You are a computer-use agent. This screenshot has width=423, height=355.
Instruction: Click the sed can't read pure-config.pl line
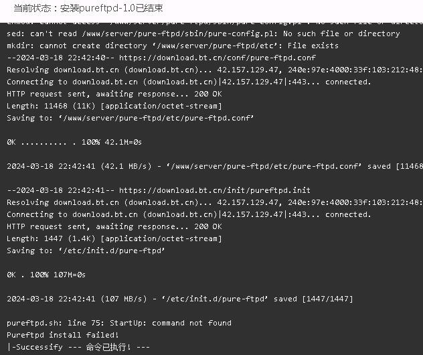203,33
